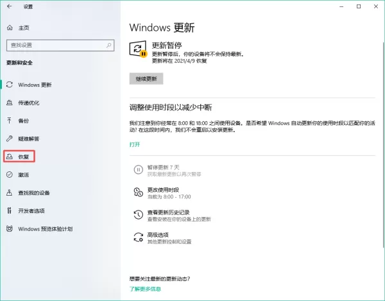The image size is (385, 301).
Task: Close the 设置 window
Action: point(376,6)
